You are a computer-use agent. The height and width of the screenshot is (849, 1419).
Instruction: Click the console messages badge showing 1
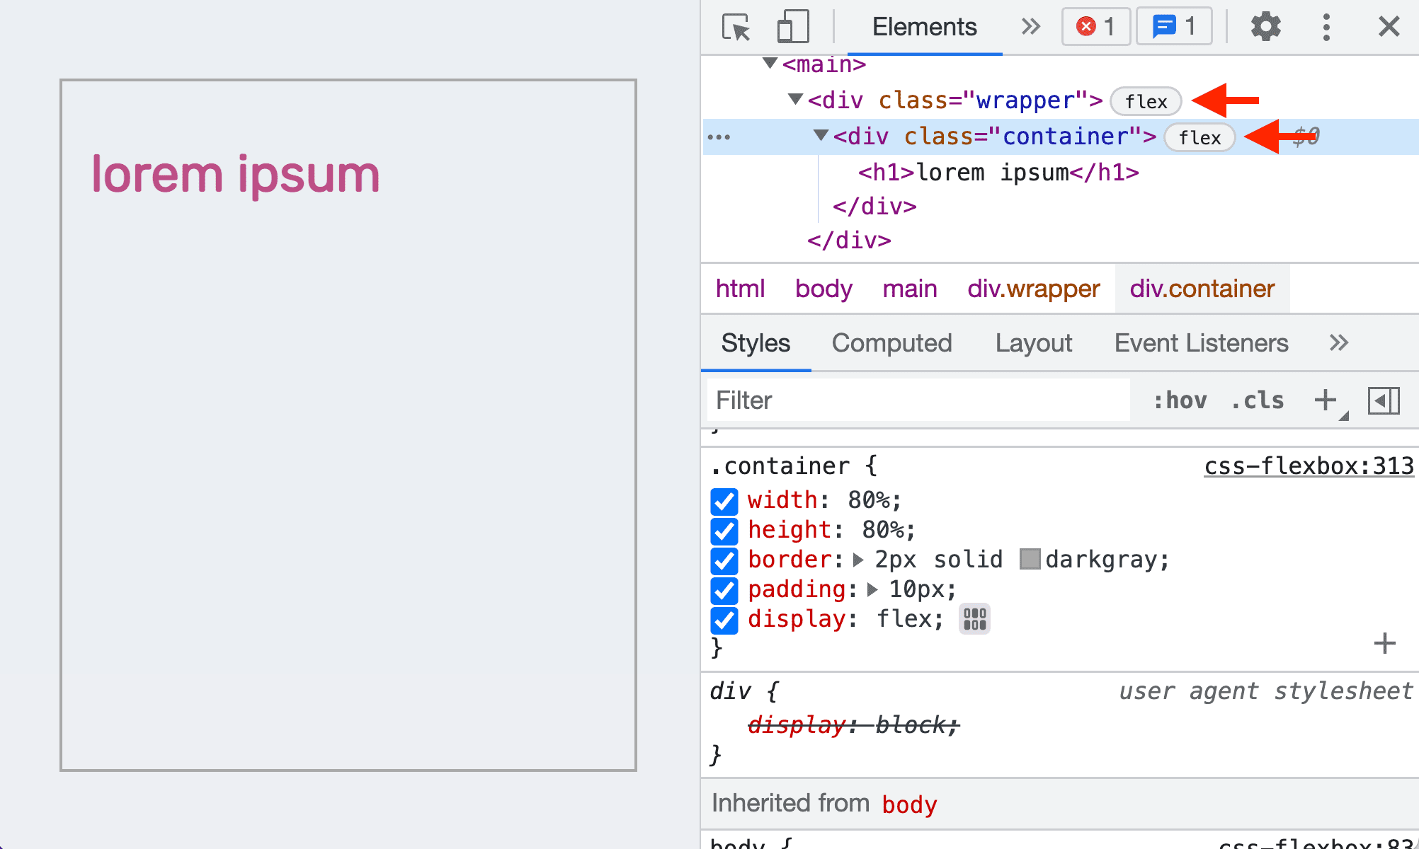pyautogui.click(x=1170, y=25)
